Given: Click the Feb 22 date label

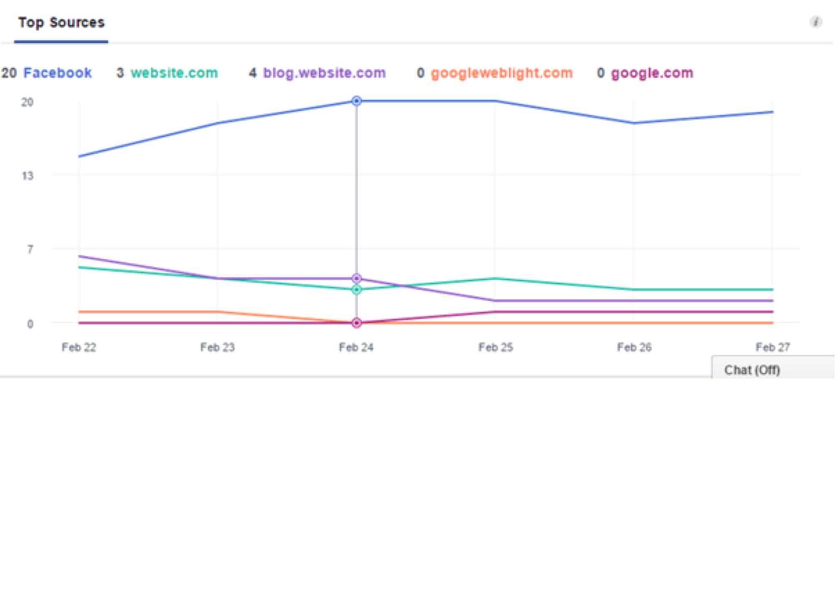Looking at the screenshot, I should pyautogui.click(x=79, y=347).
